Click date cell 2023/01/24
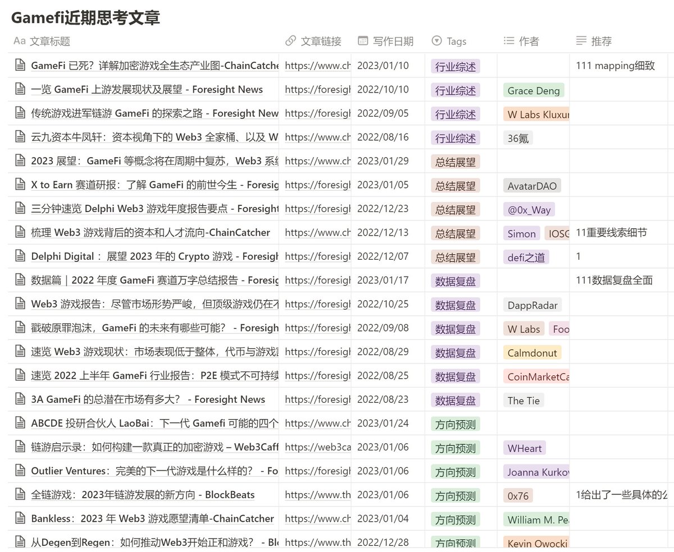The image size is (674, 552). [383, 423]
